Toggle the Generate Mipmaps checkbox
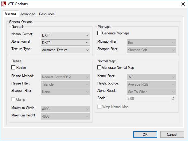Image resolution: width=188 pixels, height=141 pixels. (99, 33)
